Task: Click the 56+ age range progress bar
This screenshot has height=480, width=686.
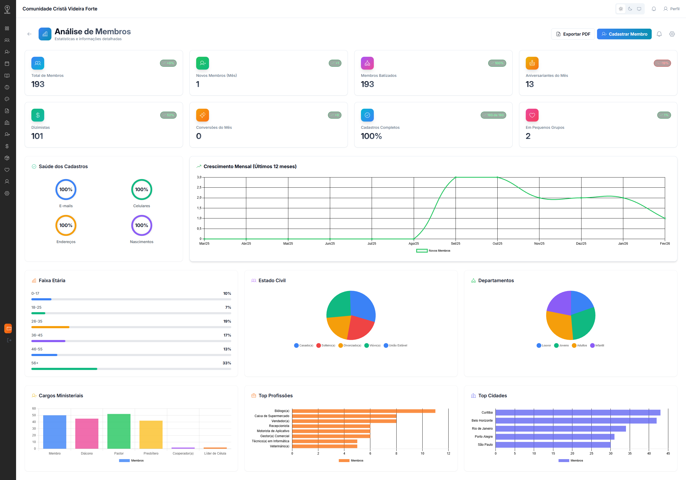Action: [x=131, y=369]
